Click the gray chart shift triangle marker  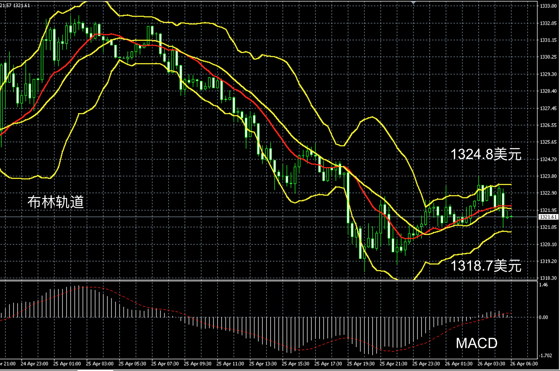tap(413, 3)
